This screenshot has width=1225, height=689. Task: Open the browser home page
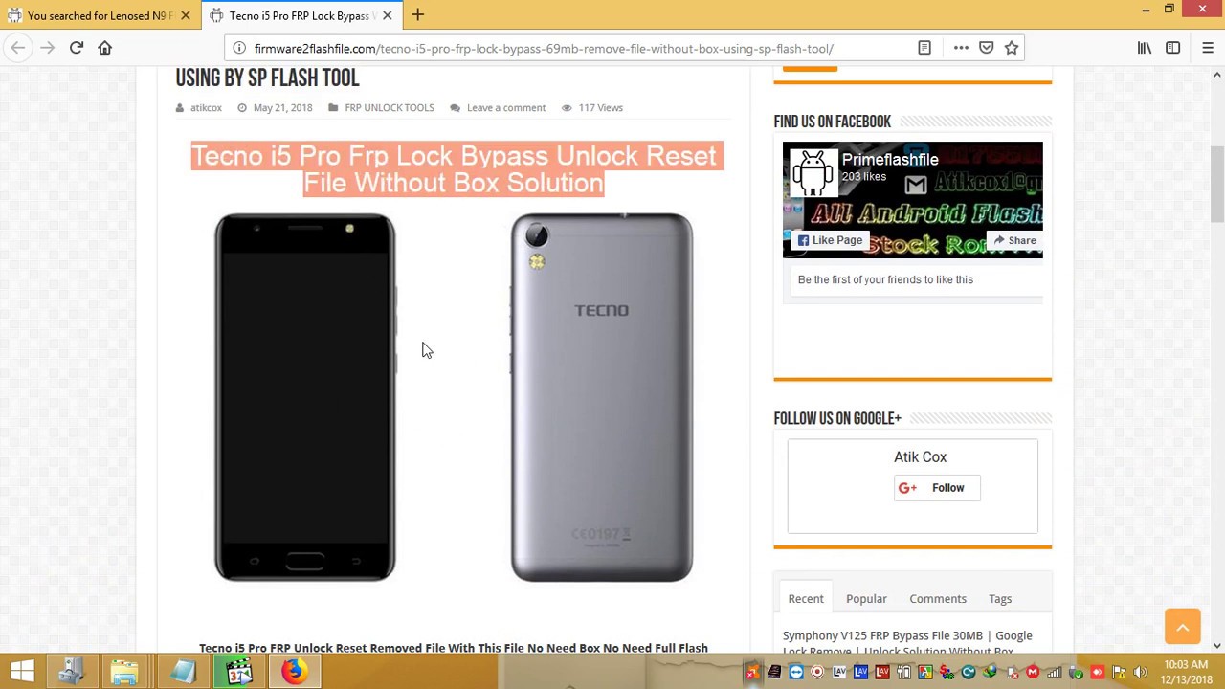point(105,48)
